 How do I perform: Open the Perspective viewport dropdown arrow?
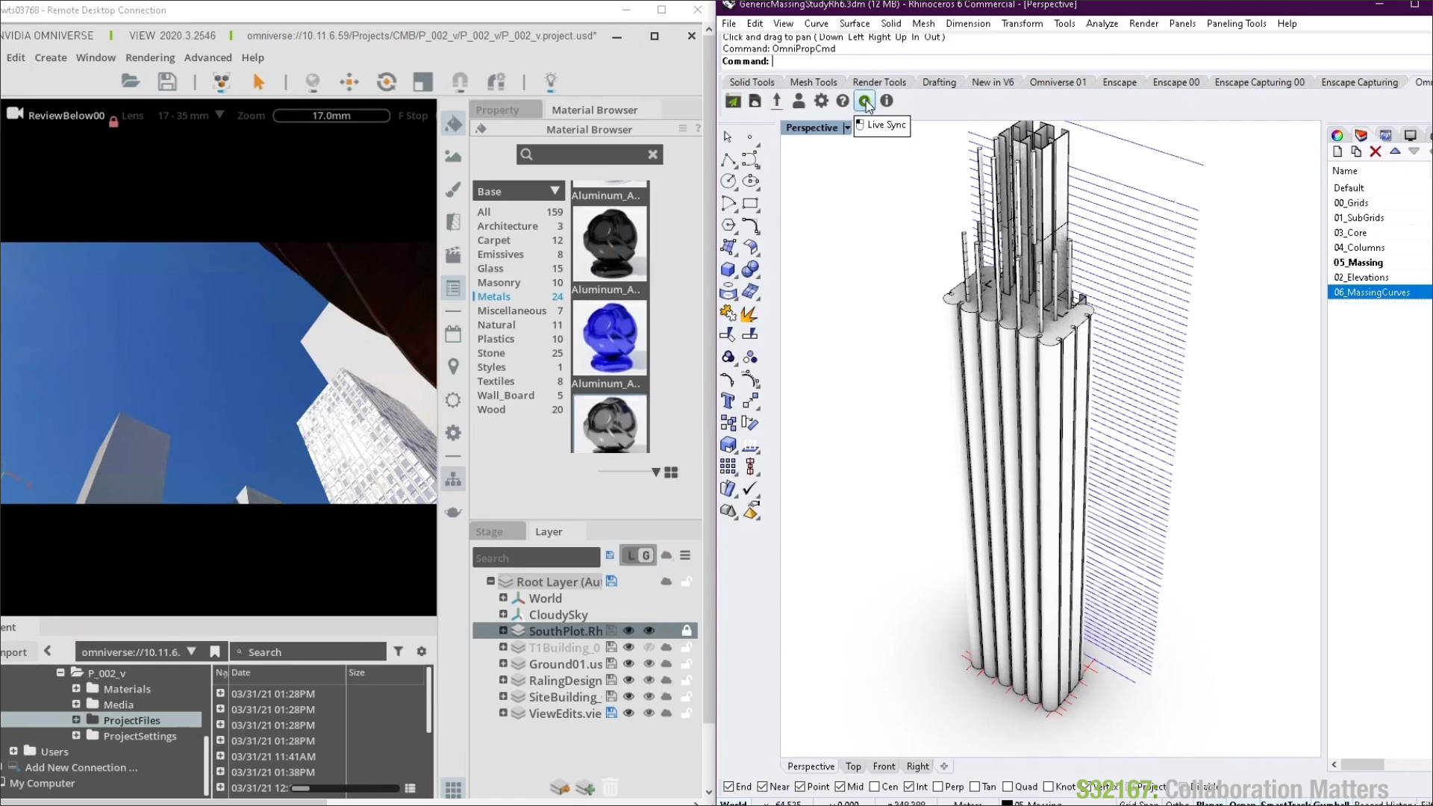847,128
